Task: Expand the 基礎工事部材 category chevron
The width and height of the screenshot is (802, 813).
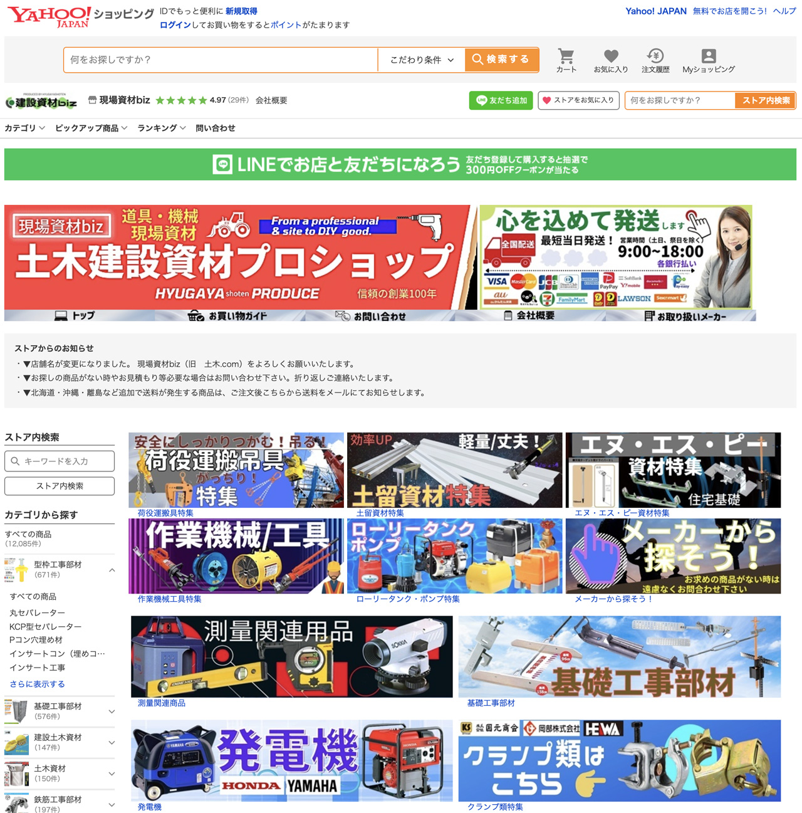Action: (x=112, y=711)
